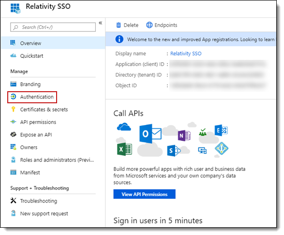The height and width of the screenshot is (235, 284).
Task: Focus the Search (Ctrl+/) field
Action: pyautogui.click(x=53, y=27)
